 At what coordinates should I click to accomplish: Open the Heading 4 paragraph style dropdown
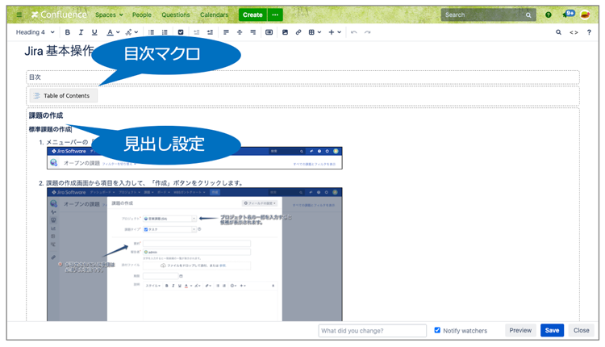(x=35, y=32)
